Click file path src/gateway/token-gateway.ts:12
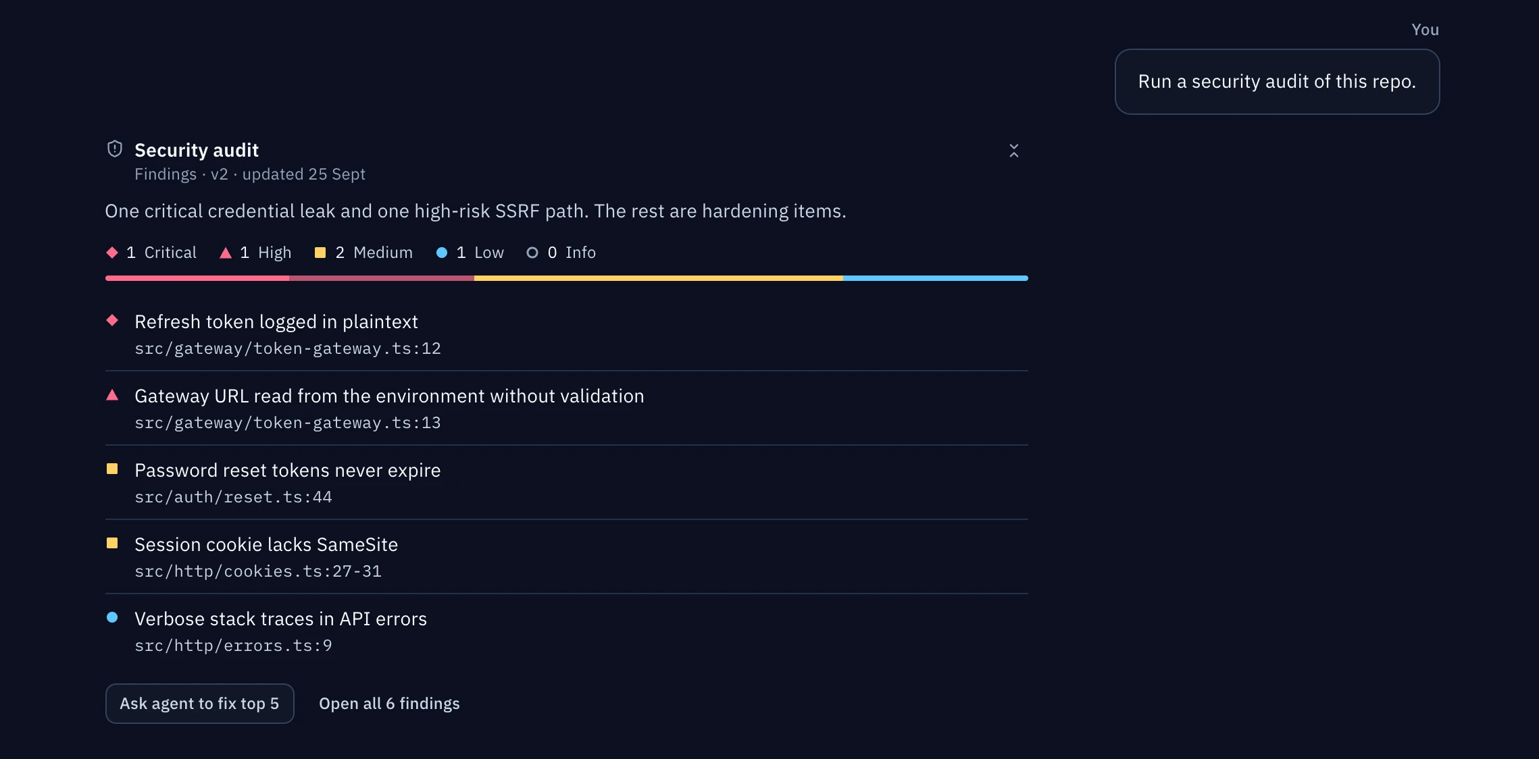 click(288, 348)
